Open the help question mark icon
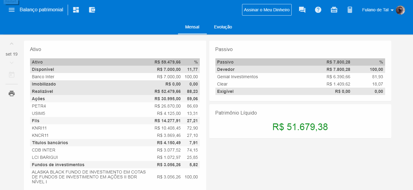Screen dimensions: 413x190 coord(318,10)
